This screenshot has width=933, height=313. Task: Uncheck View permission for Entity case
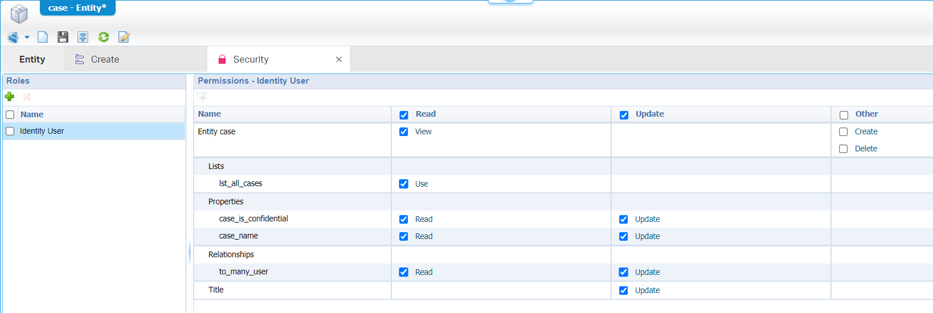point(404,132)
